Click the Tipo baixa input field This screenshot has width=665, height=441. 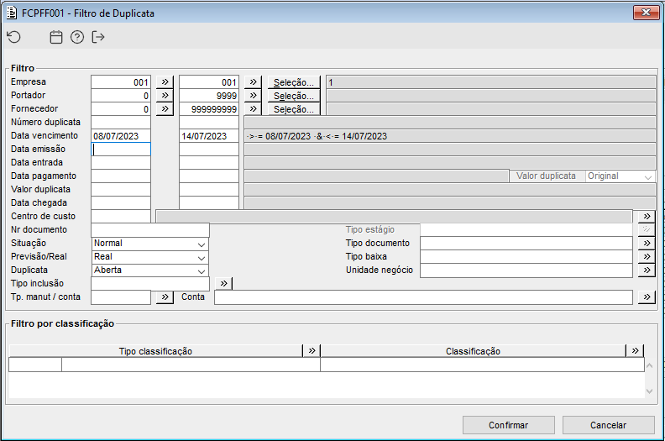coord(526,257)
